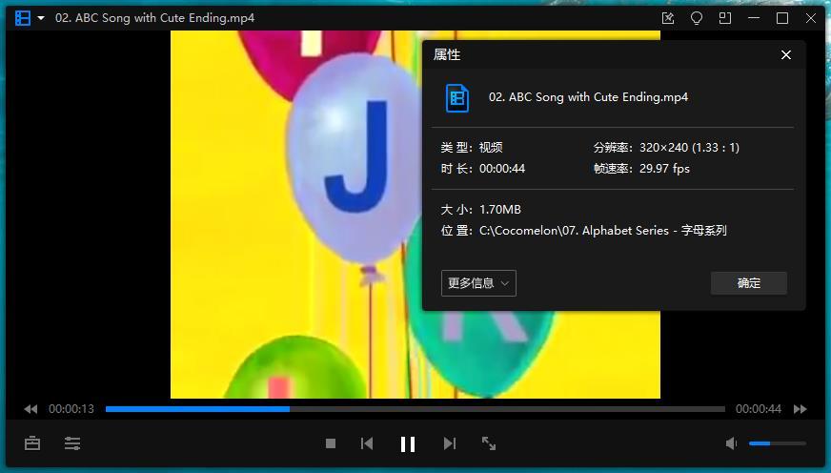This screenshot has height=473, width=831.
Task: Expand the 更多信息 dropdown
Action: tap(478, 283)
